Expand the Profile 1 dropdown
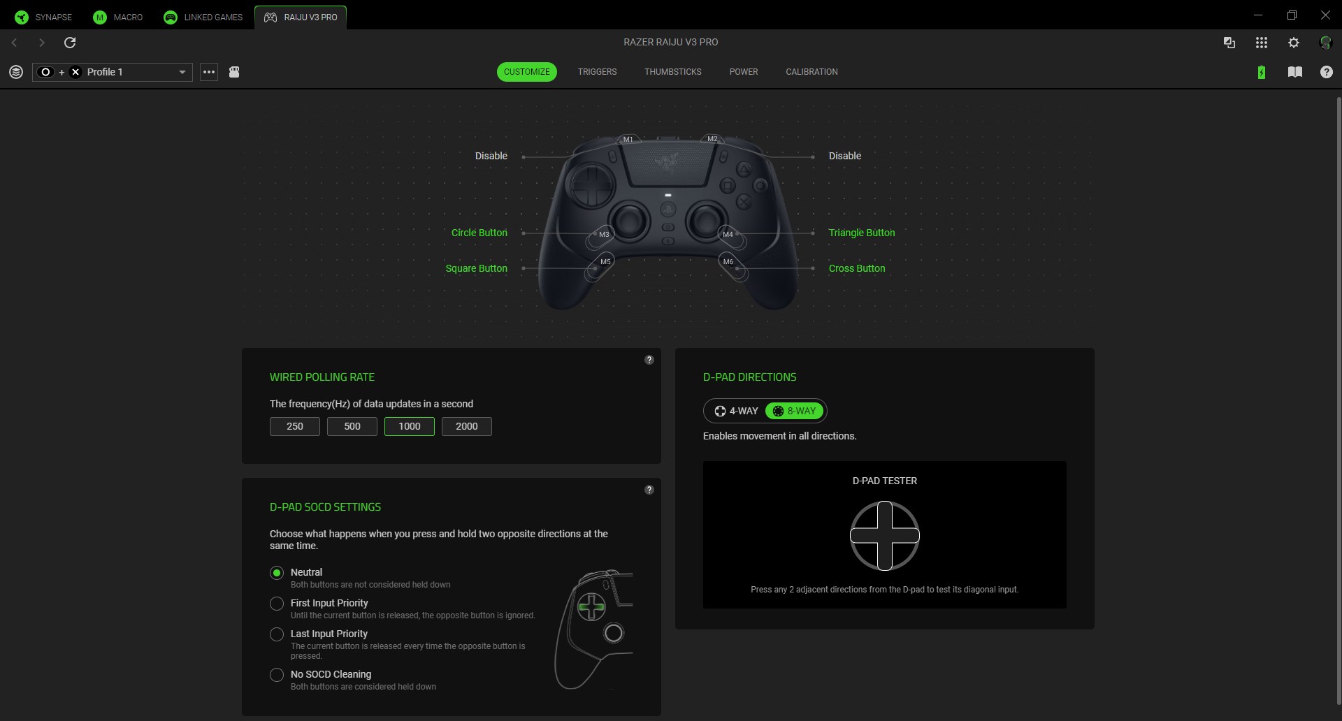This screenshot has width=1342, height=721. 182,72
